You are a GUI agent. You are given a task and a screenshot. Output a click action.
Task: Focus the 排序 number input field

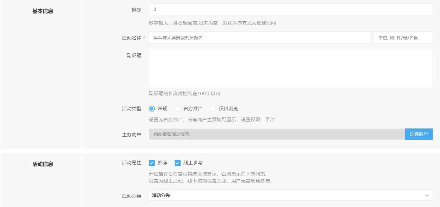[291, 9]
